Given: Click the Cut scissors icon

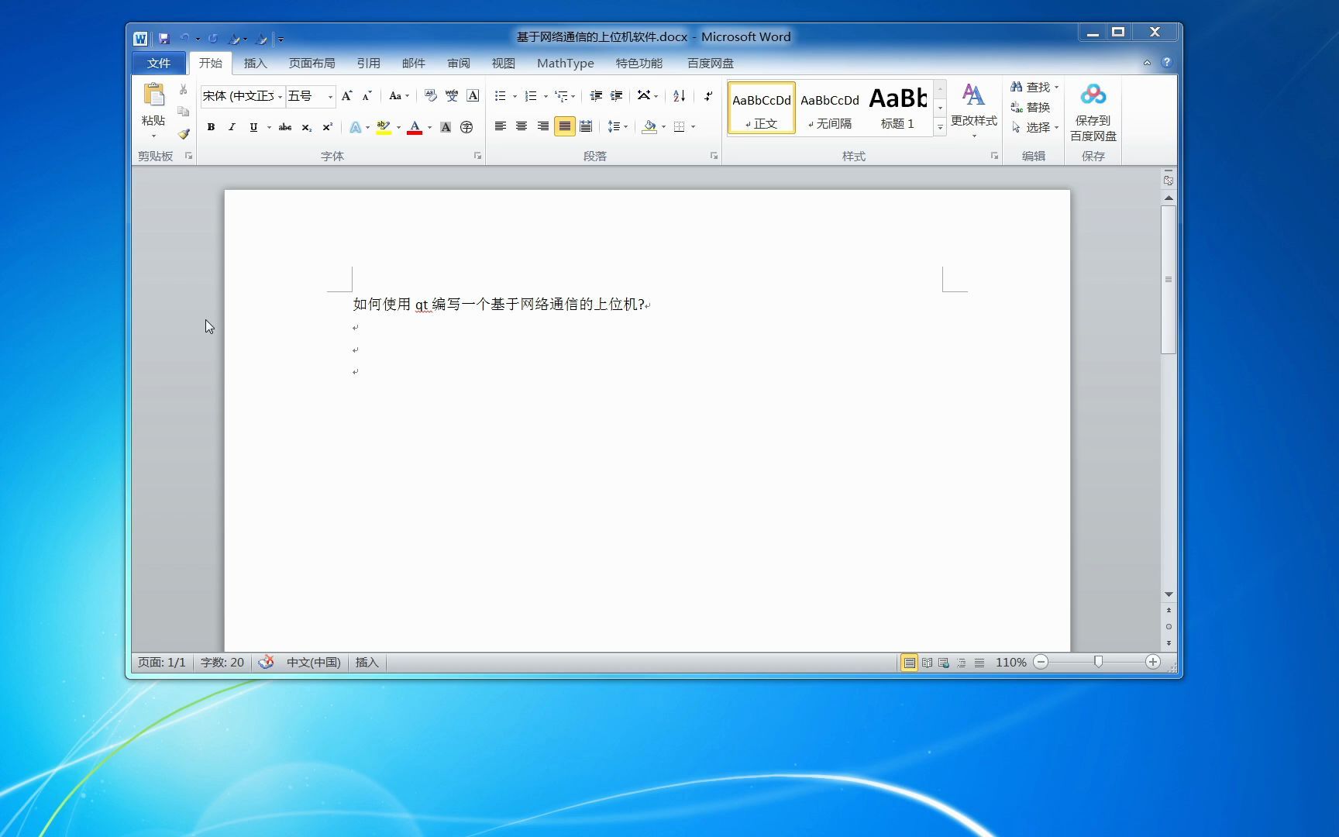Looking at the screenshot, I should (184, 90).
